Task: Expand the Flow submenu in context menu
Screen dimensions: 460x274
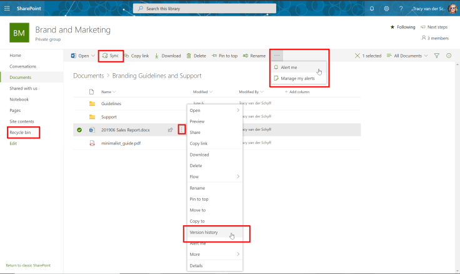Action: pyautogui.click(x=214, y=176)
